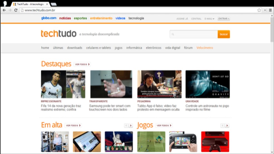The width and height of the screenshot is (274, 154).
Task: Open the Velocímetro navigation item
Action: pos(205,48)
